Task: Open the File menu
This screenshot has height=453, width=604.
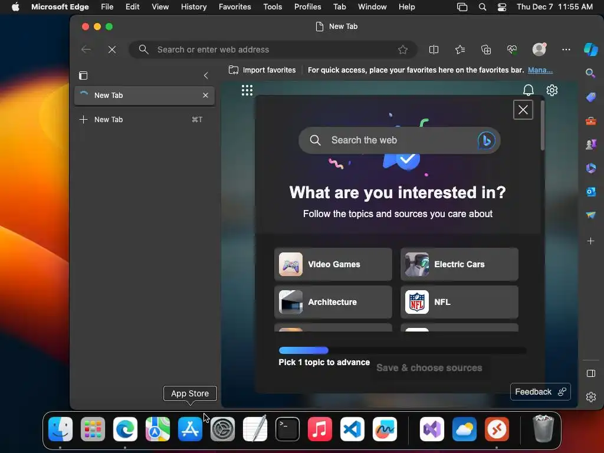Action: click(x=107, y=6)
